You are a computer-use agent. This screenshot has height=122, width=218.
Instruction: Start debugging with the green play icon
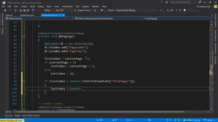[75, 11]
